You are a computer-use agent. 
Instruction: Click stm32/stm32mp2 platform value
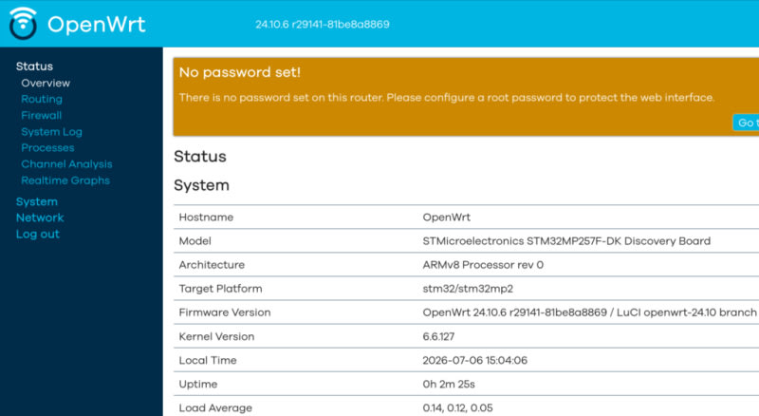click(x=468, y=289)
